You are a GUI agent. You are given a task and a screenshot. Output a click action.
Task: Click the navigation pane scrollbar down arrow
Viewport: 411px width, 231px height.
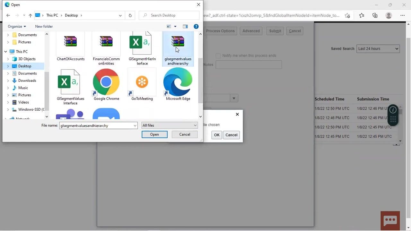point(47,117)
